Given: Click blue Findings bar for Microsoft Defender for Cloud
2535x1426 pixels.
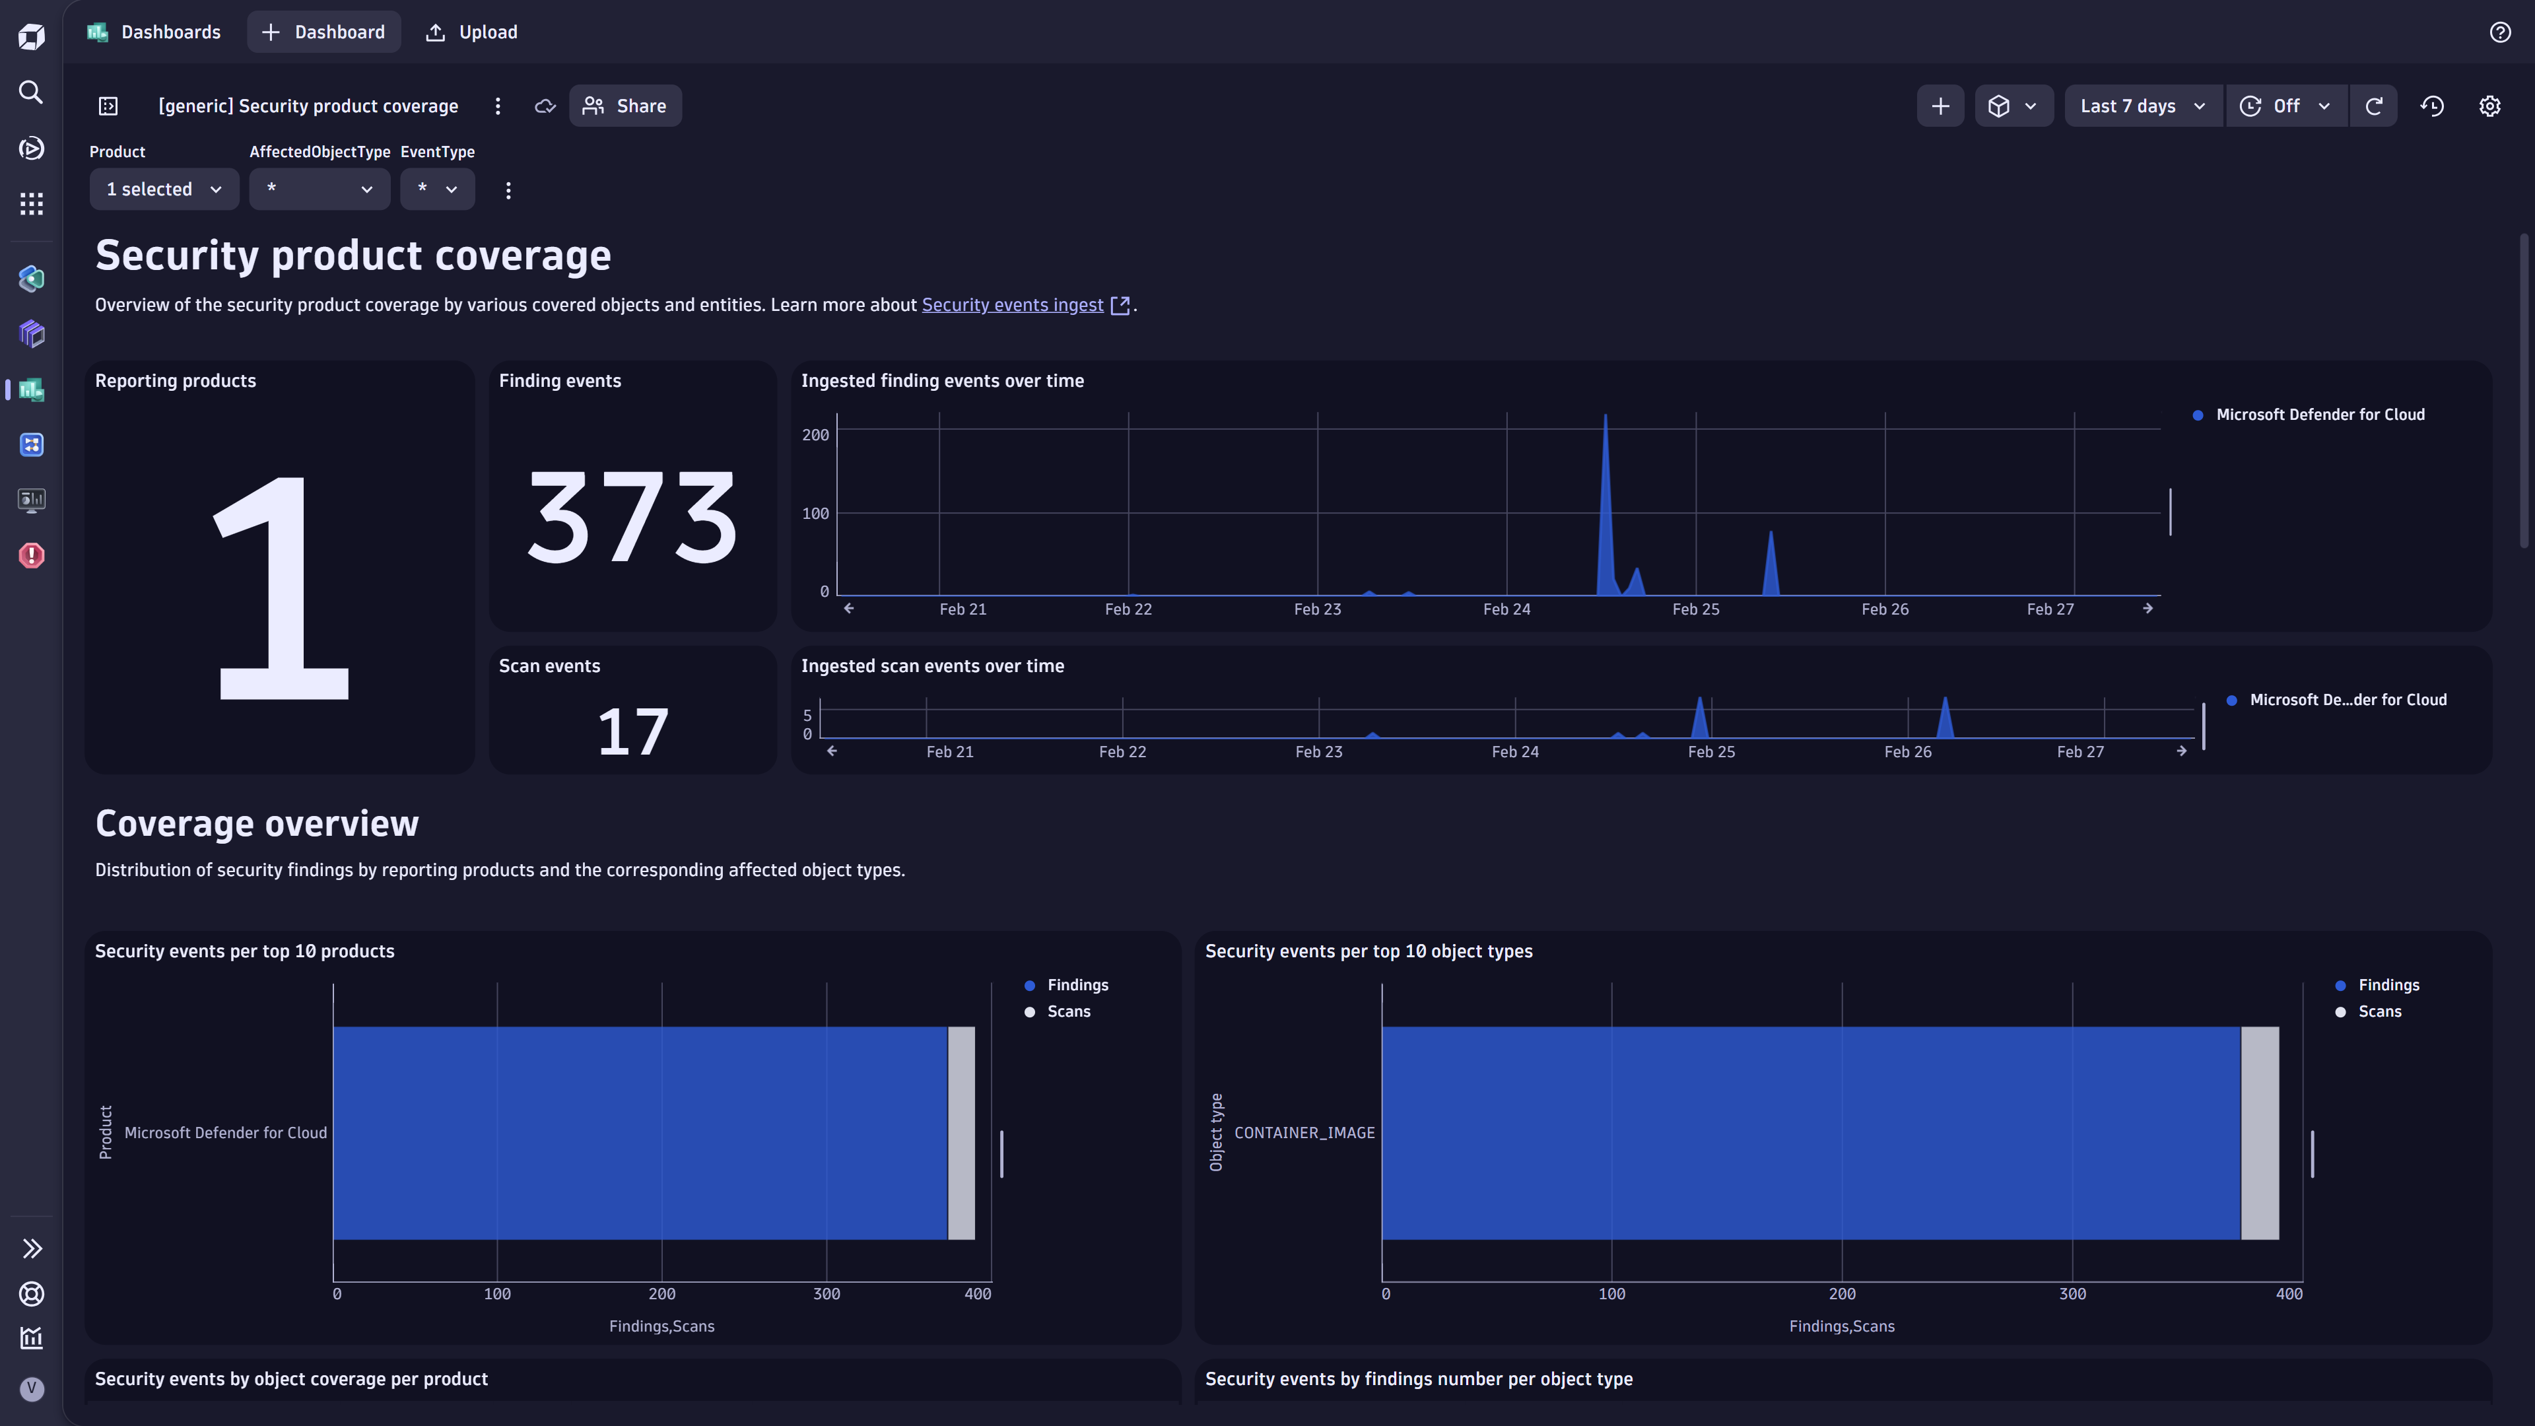Looking at the screenshot, I should tap(640, 1134).
